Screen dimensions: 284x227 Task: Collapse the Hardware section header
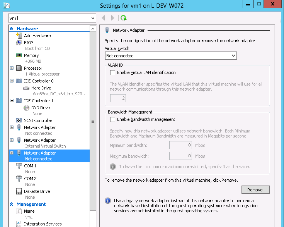tap(12, 29)
